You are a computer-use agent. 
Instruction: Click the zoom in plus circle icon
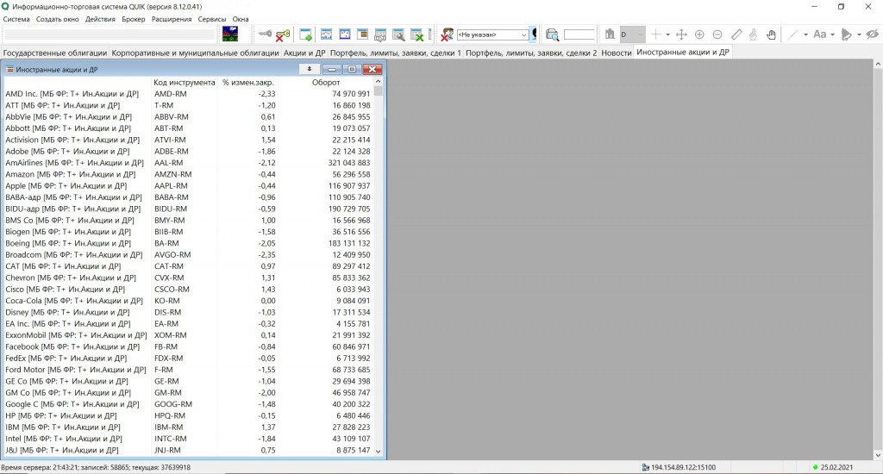[699, 34]
